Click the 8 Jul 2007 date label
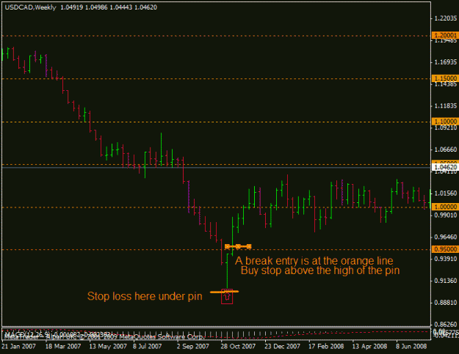459x354 pixels. click(147, 347)
